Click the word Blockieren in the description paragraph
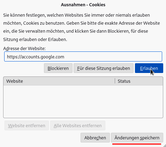The width and height of the screenshot is (166, 147). (118, 31)
